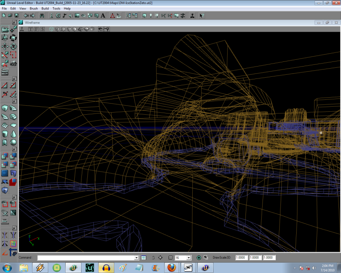341x273 pixels.
Task: Open the Build menu
Action: pos(45,9)
